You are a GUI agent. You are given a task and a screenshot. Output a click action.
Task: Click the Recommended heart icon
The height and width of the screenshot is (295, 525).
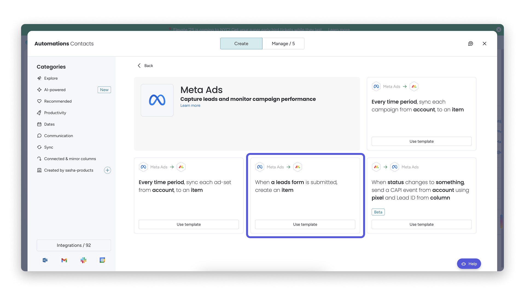39,101
